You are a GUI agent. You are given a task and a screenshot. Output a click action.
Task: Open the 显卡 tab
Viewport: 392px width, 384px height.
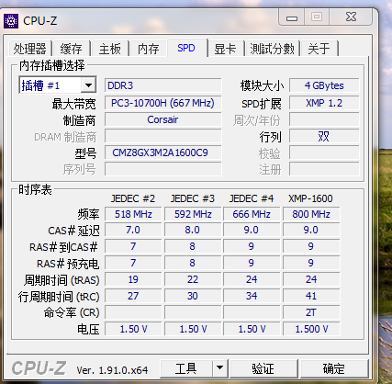[x=226, y=49]
